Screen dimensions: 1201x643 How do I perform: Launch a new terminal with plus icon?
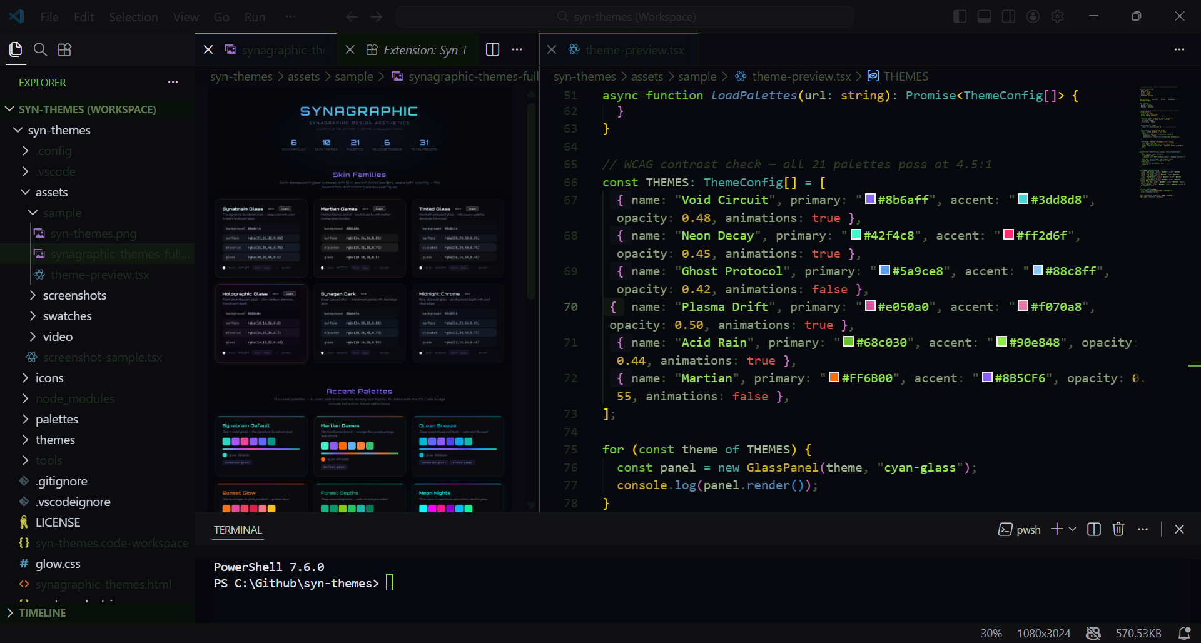(1057, 529)
